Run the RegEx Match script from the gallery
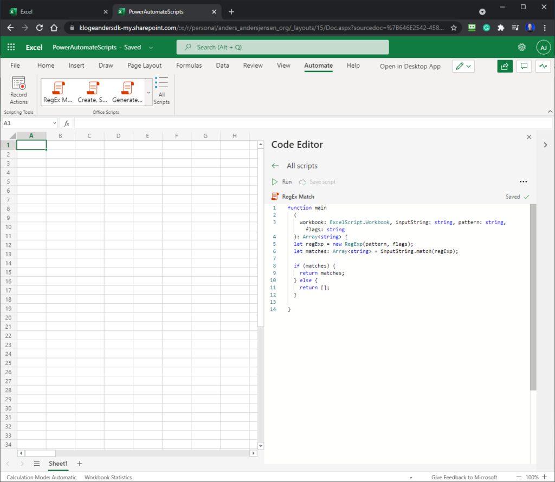This screenshot has height=482, width=555. pos(57,92)
